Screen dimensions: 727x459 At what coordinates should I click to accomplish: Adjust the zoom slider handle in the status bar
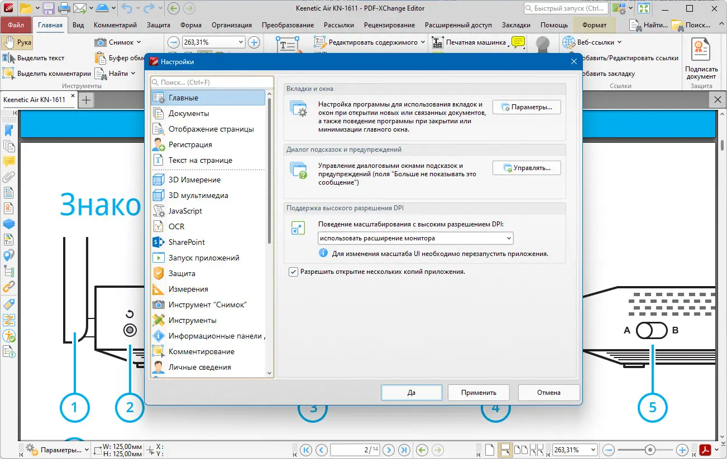click(x=650, y=450)
